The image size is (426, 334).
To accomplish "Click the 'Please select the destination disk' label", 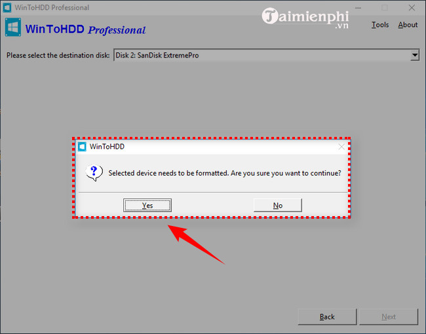I will (58, 56).
